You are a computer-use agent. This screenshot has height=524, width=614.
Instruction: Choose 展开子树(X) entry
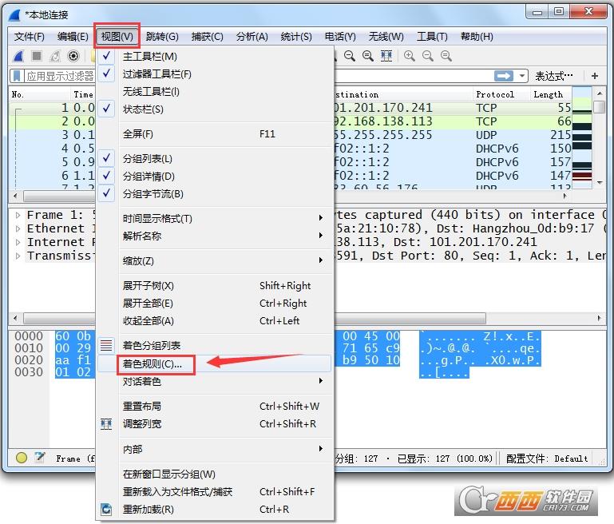(215, 285)
